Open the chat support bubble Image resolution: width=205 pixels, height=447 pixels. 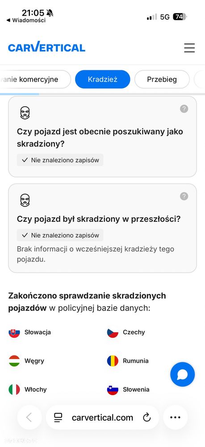pos(183,374)
